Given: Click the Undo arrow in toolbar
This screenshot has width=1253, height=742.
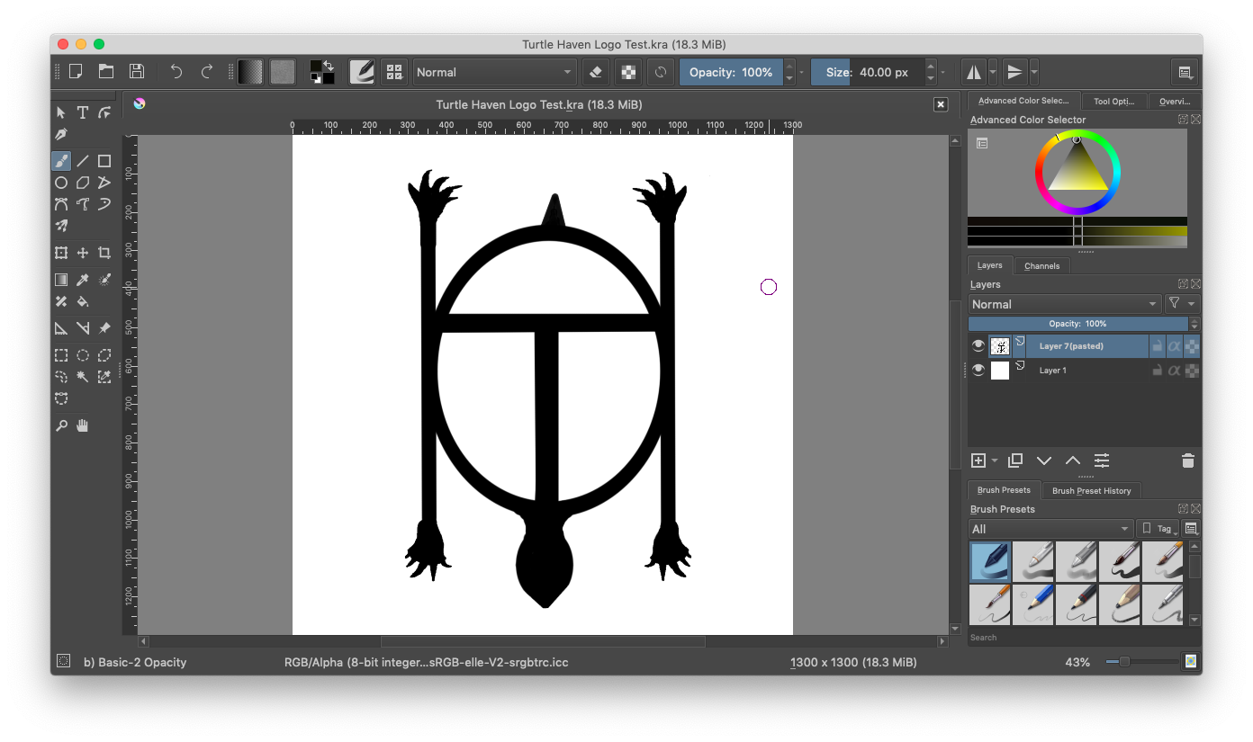Looking at the screenshot, I should [x=176, y=72].
